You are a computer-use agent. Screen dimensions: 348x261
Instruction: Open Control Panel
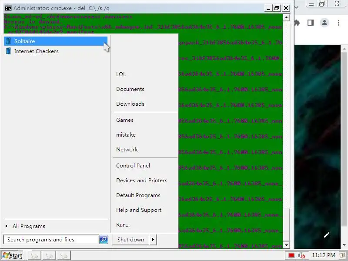click(x=133, y=166)
